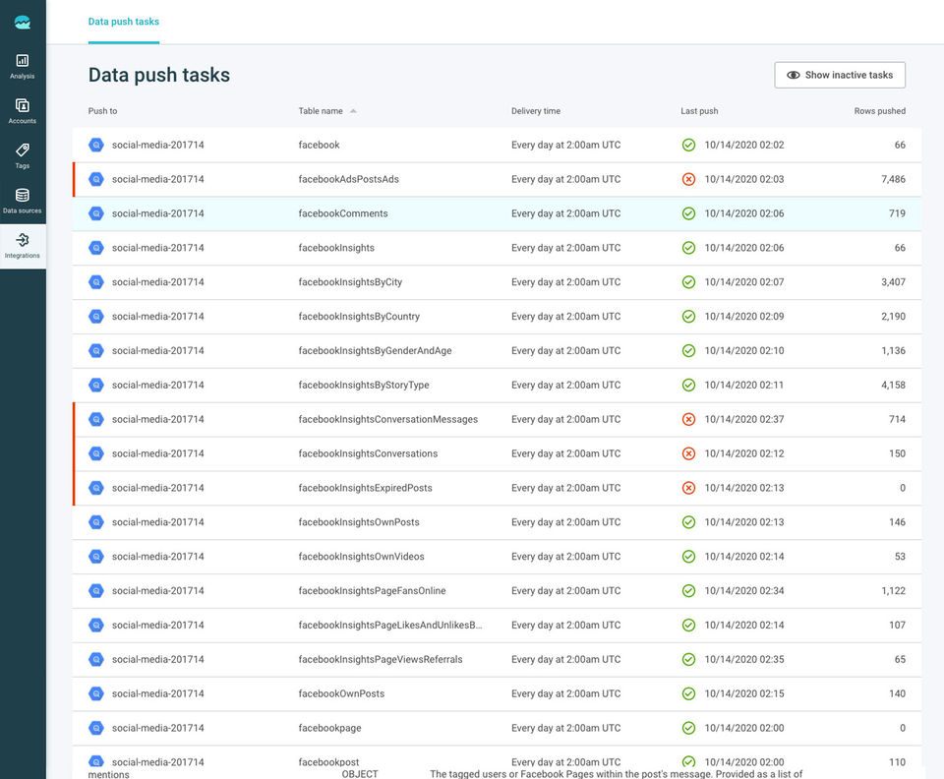Open the Tags section
944x779 pixels.
pyautogui.click(x=23, y=155)
